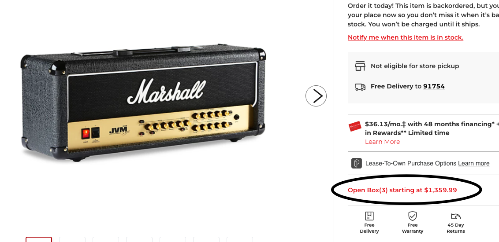
Task: Select the last product thumbnail in the row
Action: pyautogui.click(x=240, y=239)
